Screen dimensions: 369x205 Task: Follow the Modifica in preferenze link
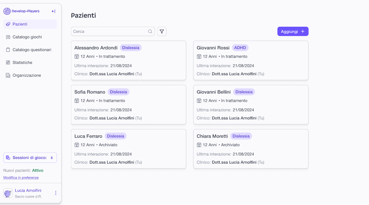pos(21,178)
